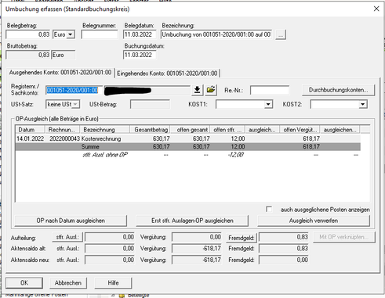Click the 618,17 value in Kostenrechnung row
This screenshot has width=385, height=298.
pyautogui.click(x=311, y=138)
